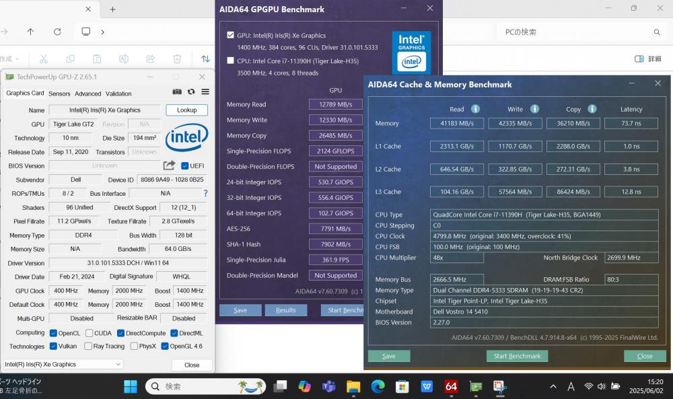Select the Graphics Card tab
This screenshot has width=673, height=399.
point(25,93)
